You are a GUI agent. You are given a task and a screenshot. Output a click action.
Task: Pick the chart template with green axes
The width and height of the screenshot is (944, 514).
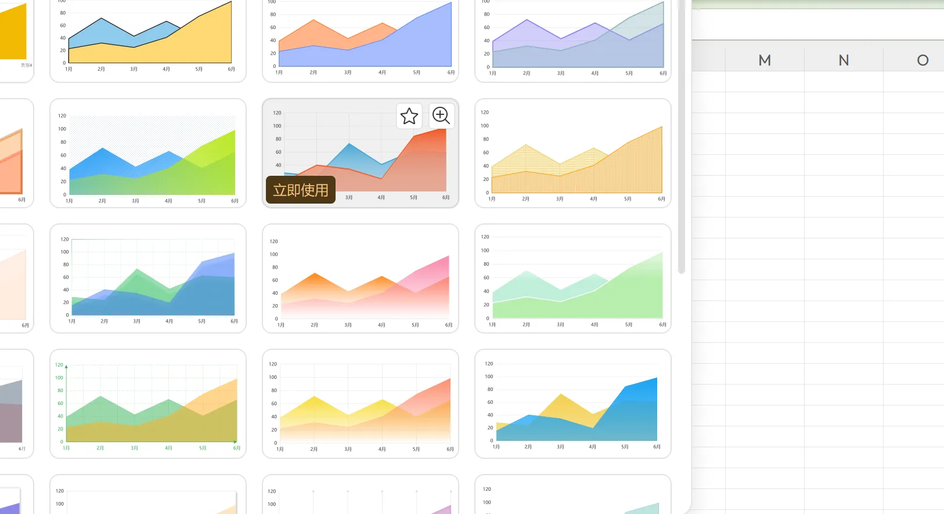148,404
